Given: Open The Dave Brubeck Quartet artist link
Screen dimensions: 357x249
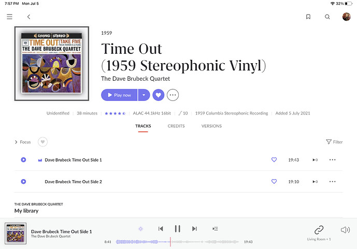Looking at the screenshot, I should (135, 79).
